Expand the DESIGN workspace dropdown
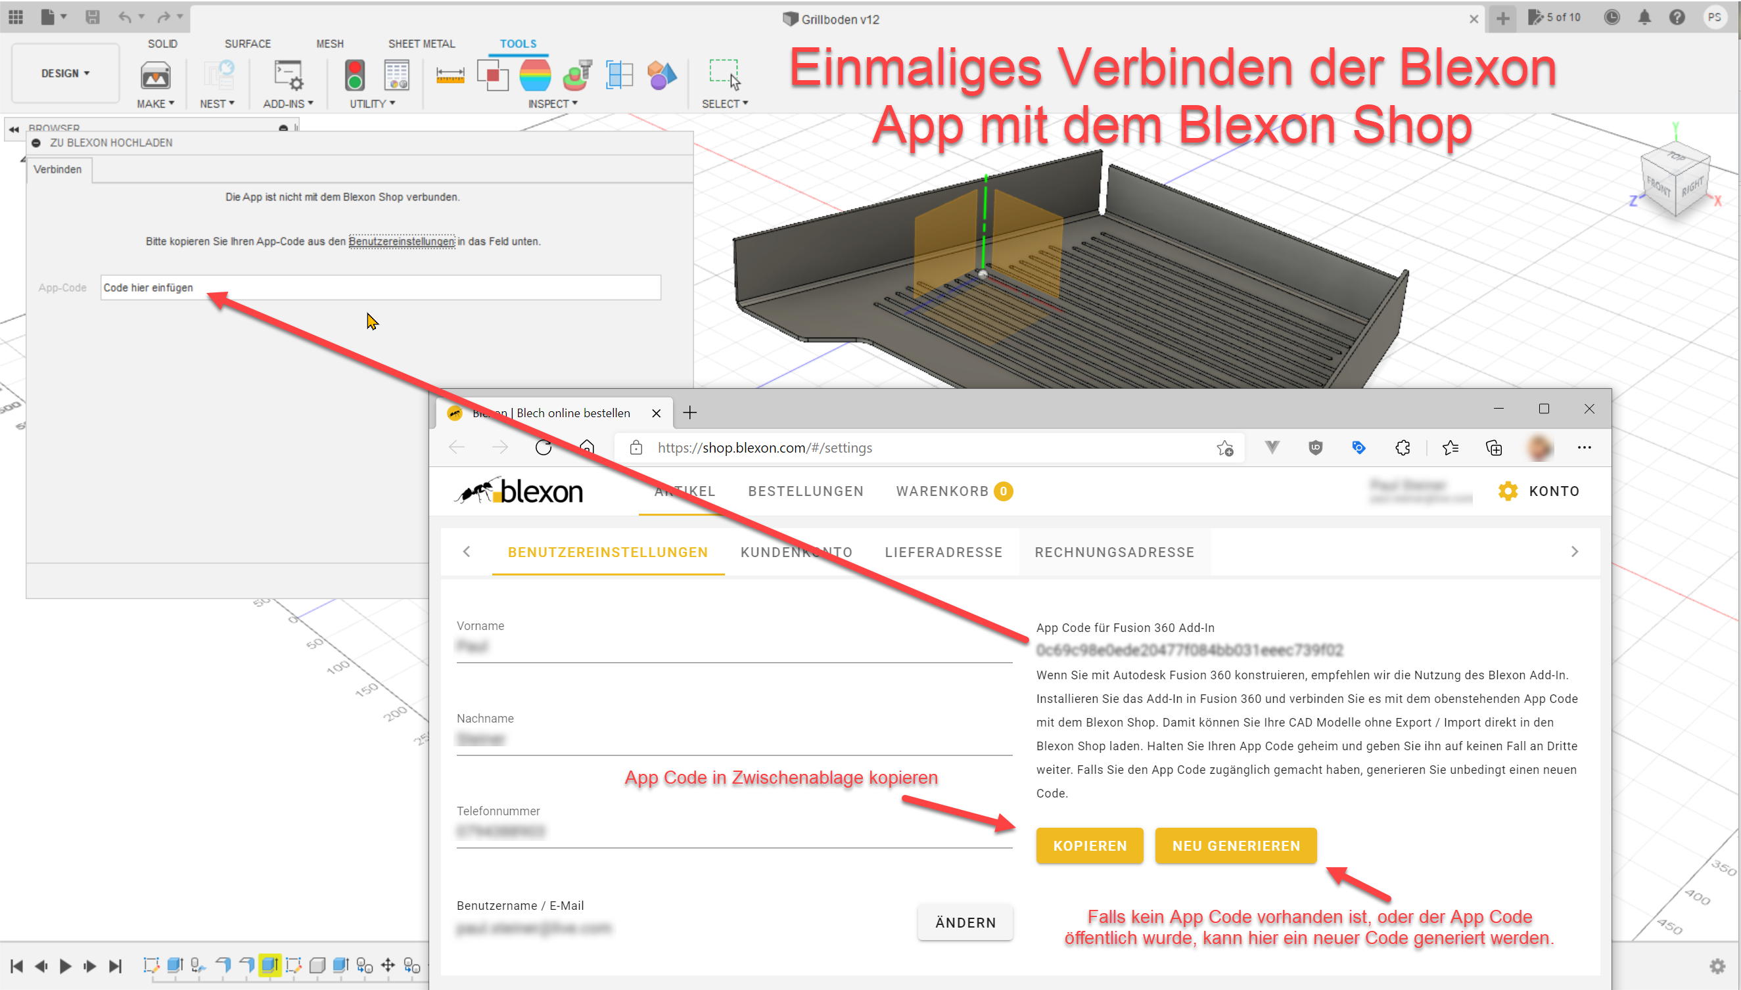The image size is (1741, 990). (x=65, y=74)
